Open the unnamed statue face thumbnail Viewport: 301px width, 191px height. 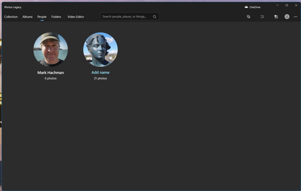[x=100, y=49]
